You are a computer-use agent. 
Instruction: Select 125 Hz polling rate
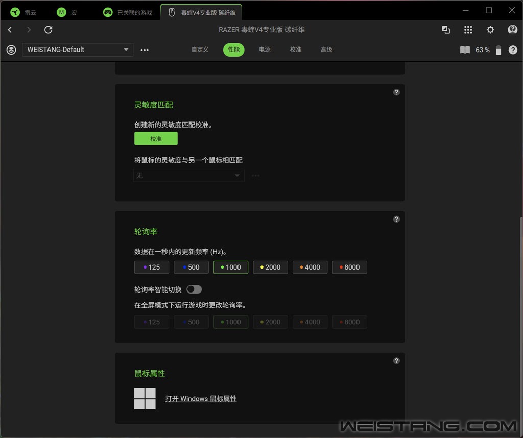click(151, 267)
